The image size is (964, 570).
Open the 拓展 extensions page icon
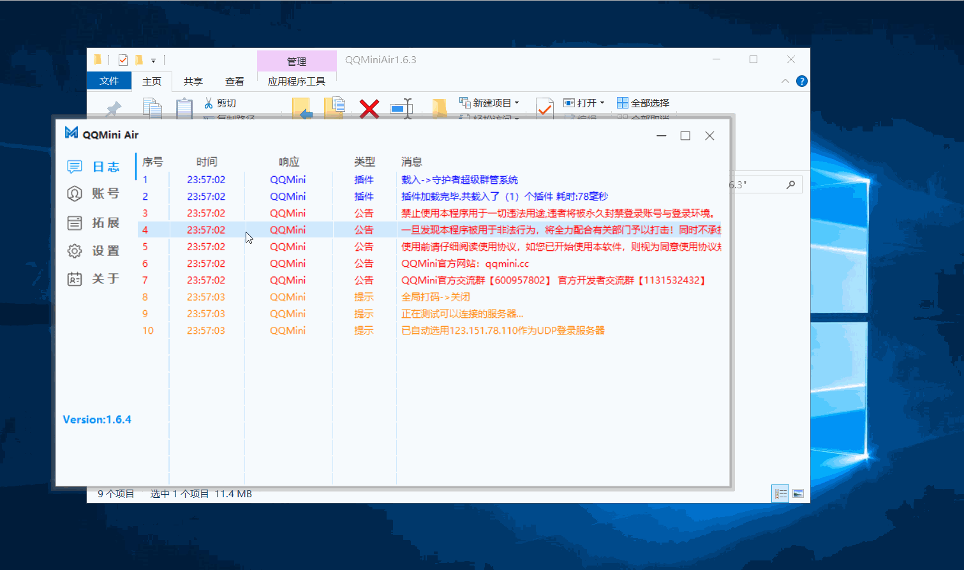(75, 223)
